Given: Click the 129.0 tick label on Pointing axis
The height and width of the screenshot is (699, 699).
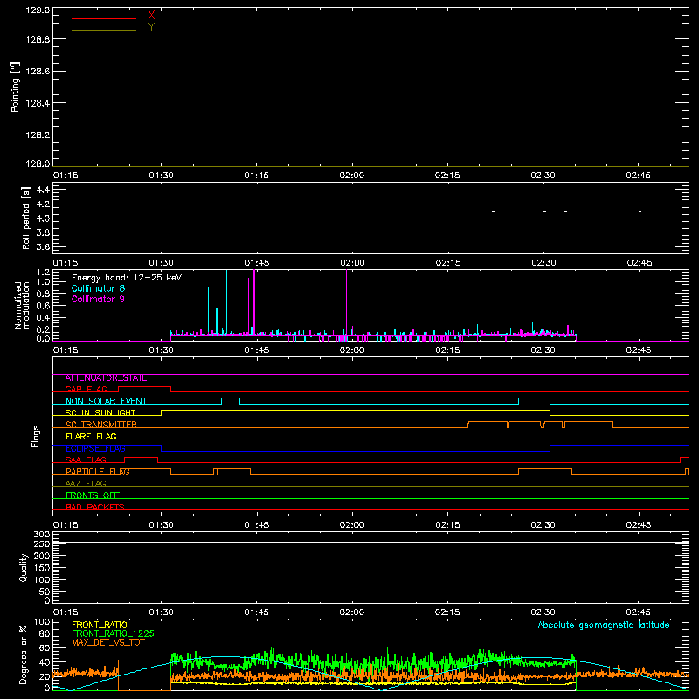Looking at the screenshot, I should (38, 10).
